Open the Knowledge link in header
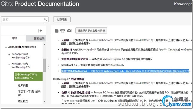193x109 pixels. [183, 4]
